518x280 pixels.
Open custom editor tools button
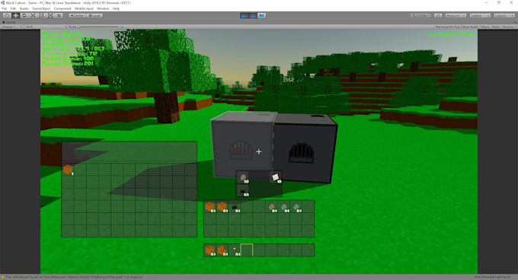click(x=59, y=15)
